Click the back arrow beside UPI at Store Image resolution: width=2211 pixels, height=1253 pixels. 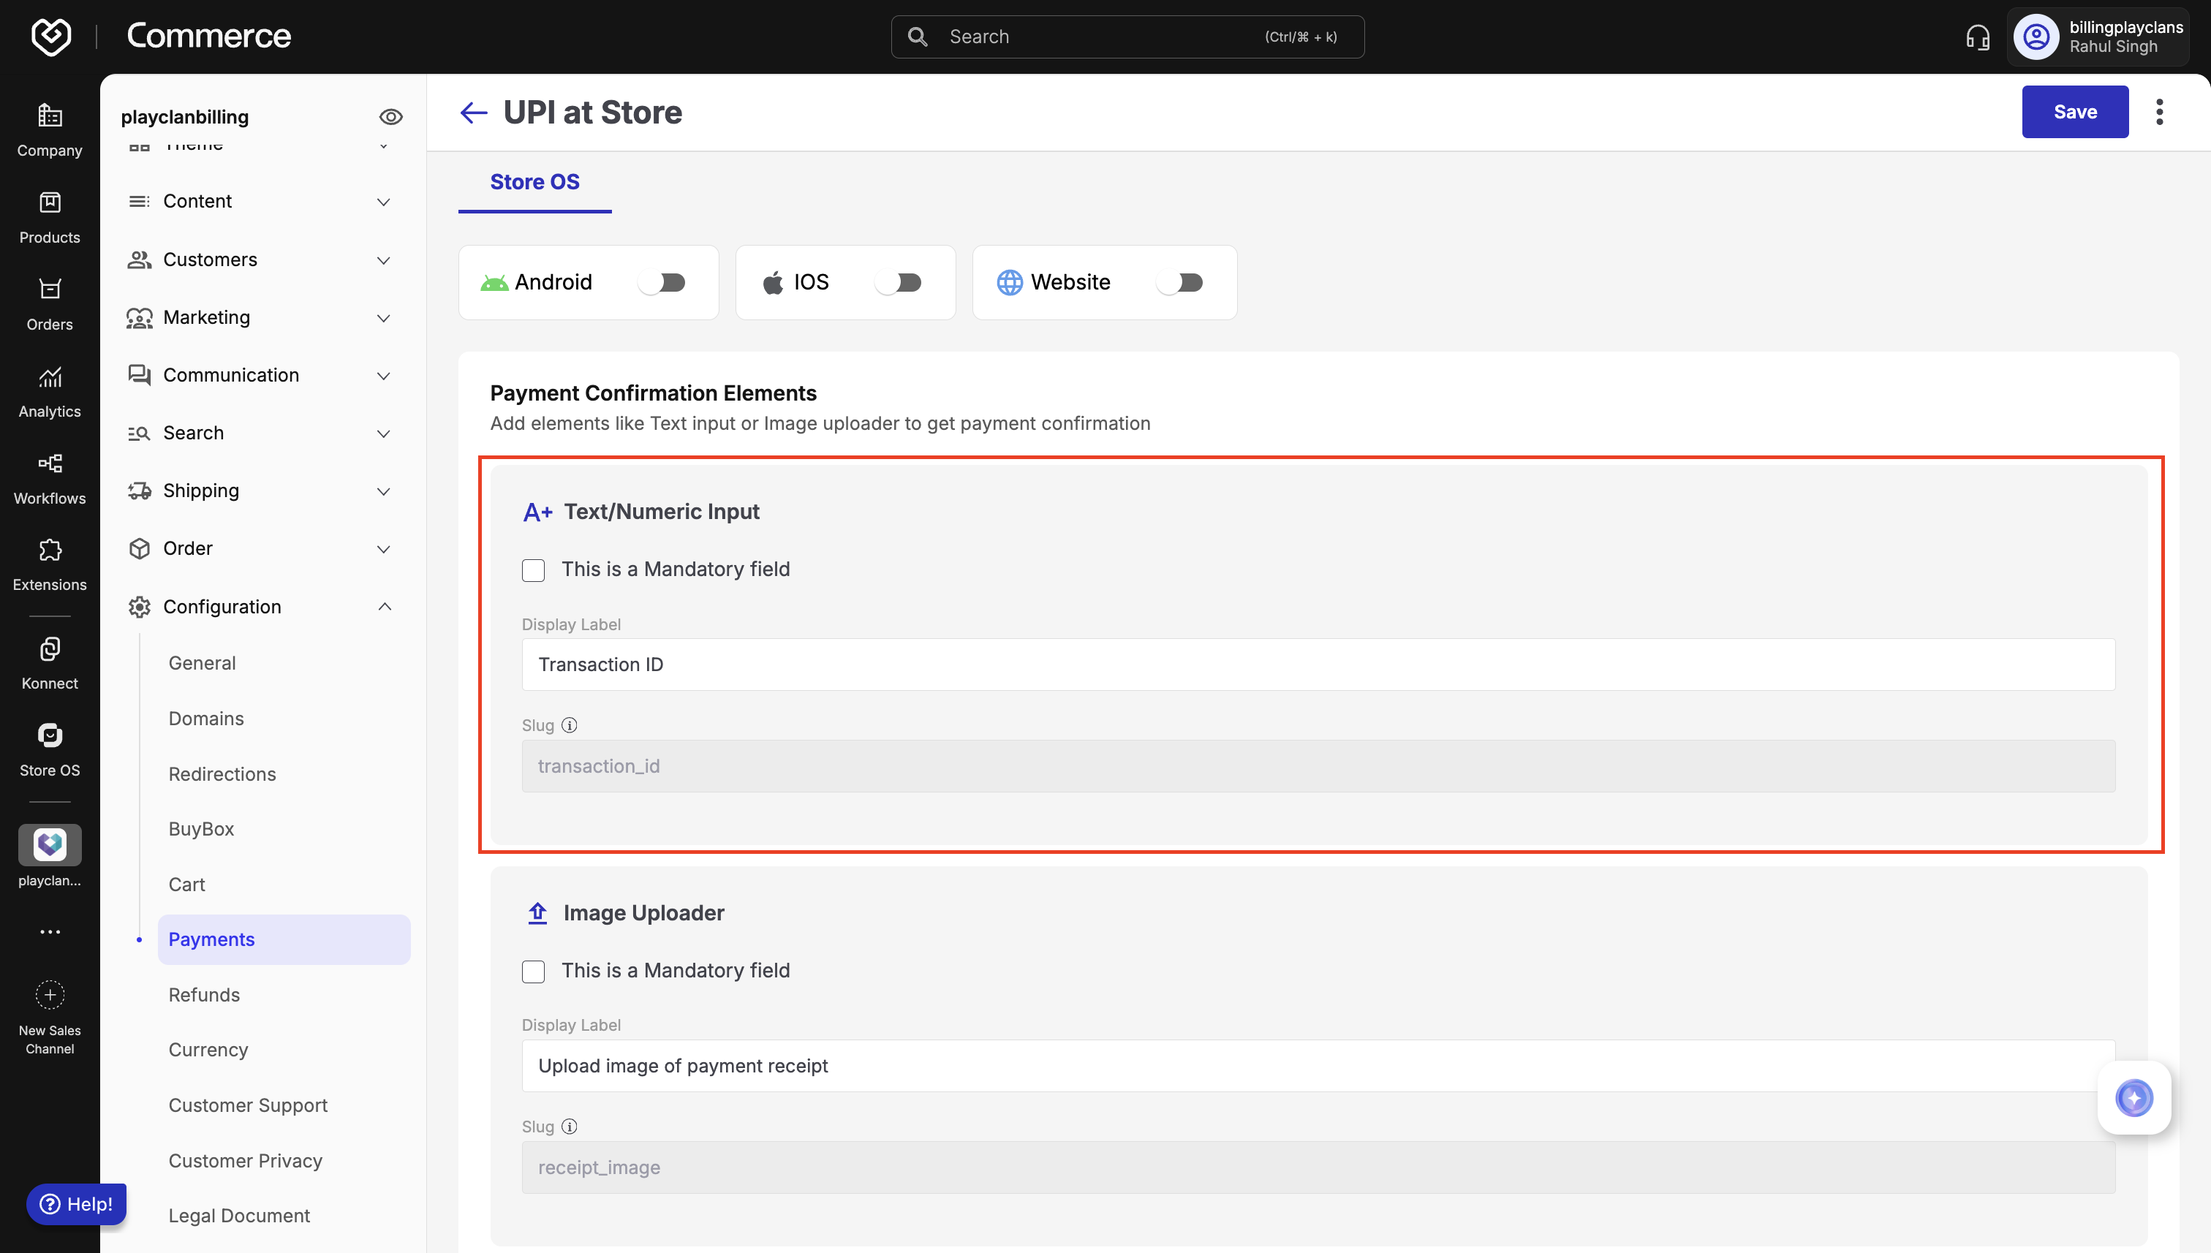(x=473, y=112)
